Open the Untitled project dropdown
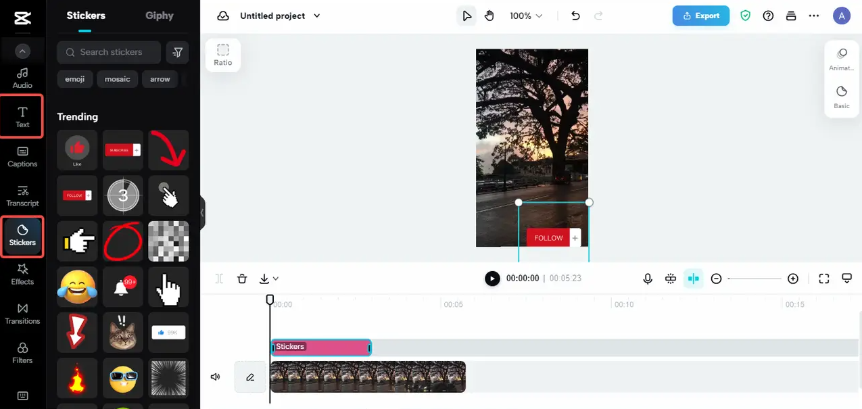Screen dimensions: 862x409 [x=280, y=16]
